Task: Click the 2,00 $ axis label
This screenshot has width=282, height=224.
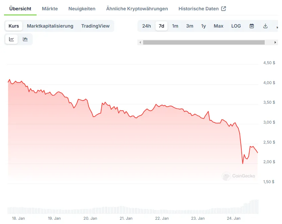Action: coord(269,162)
